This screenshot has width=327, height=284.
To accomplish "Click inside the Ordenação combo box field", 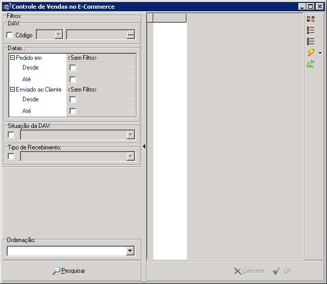I will (x=67, y=251).
